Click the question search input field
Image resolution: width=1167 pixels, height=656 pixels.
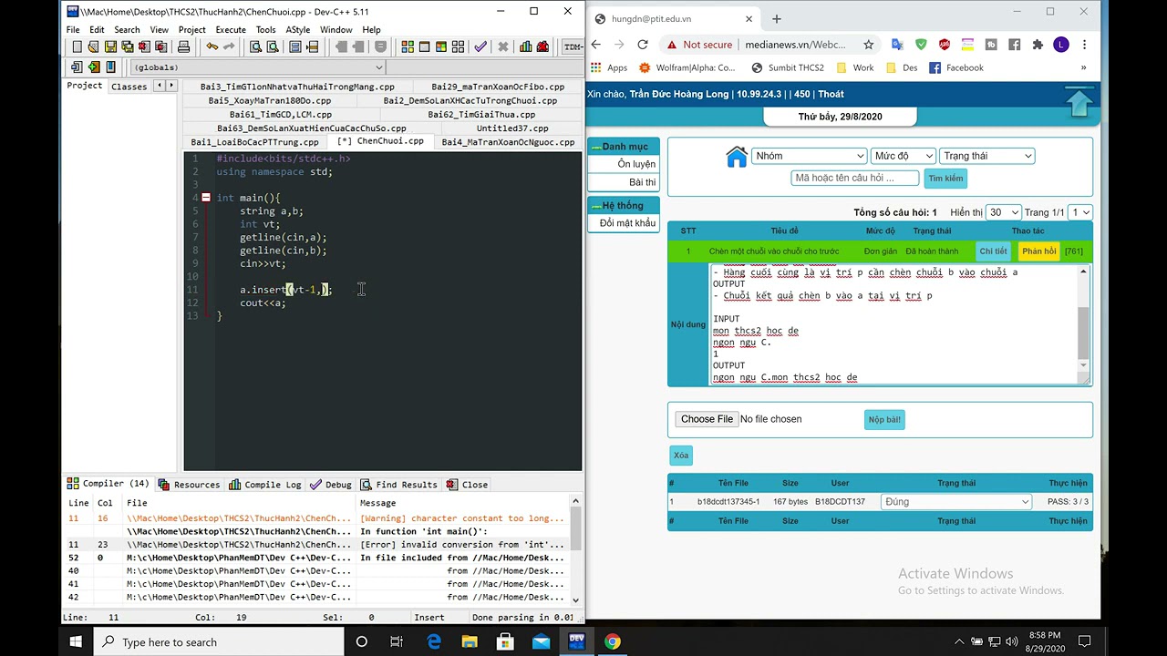tap(854, 179)
